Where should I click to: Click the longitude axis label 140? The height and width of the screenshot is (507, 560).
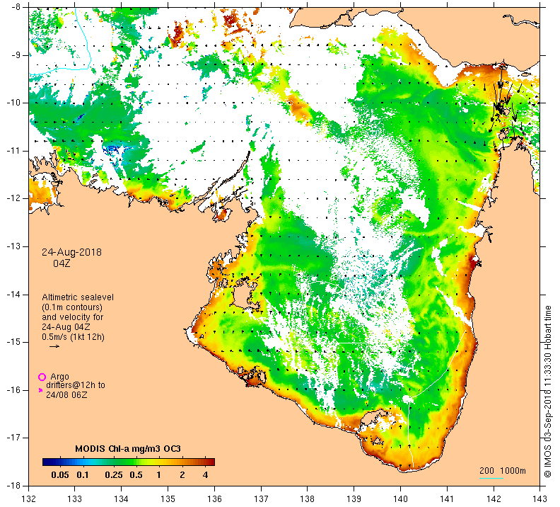click(x=400, y=499)
